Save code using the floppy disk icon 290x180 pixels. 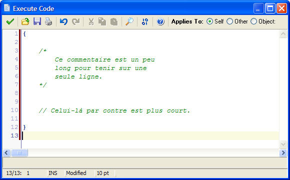[x=37, y=21]
